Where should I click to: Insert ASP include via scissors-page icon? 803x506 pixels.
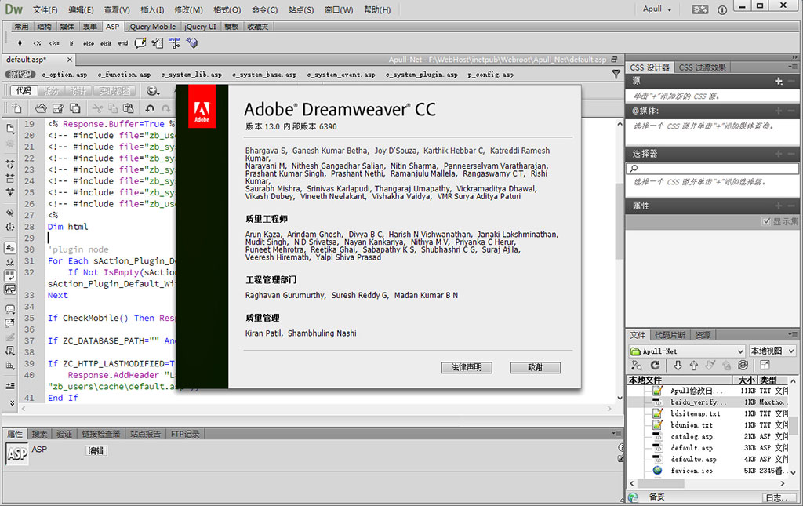(x=157, y=43)
